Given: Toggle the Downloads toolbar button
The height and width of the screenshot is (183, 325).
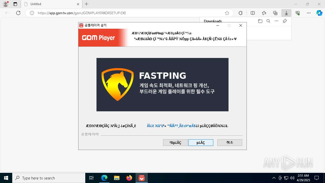Looking at the screenshot, I should [x=286, y=13].
